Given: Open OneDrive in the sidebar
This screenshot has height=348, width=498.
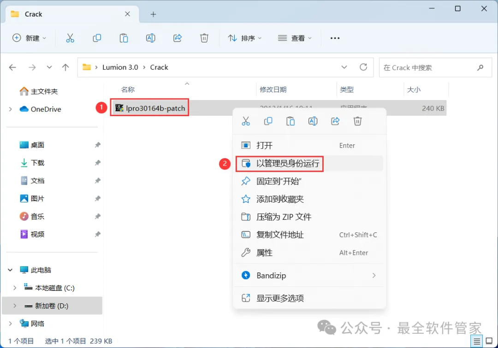Looking at the screenshot, I should 40,109.
